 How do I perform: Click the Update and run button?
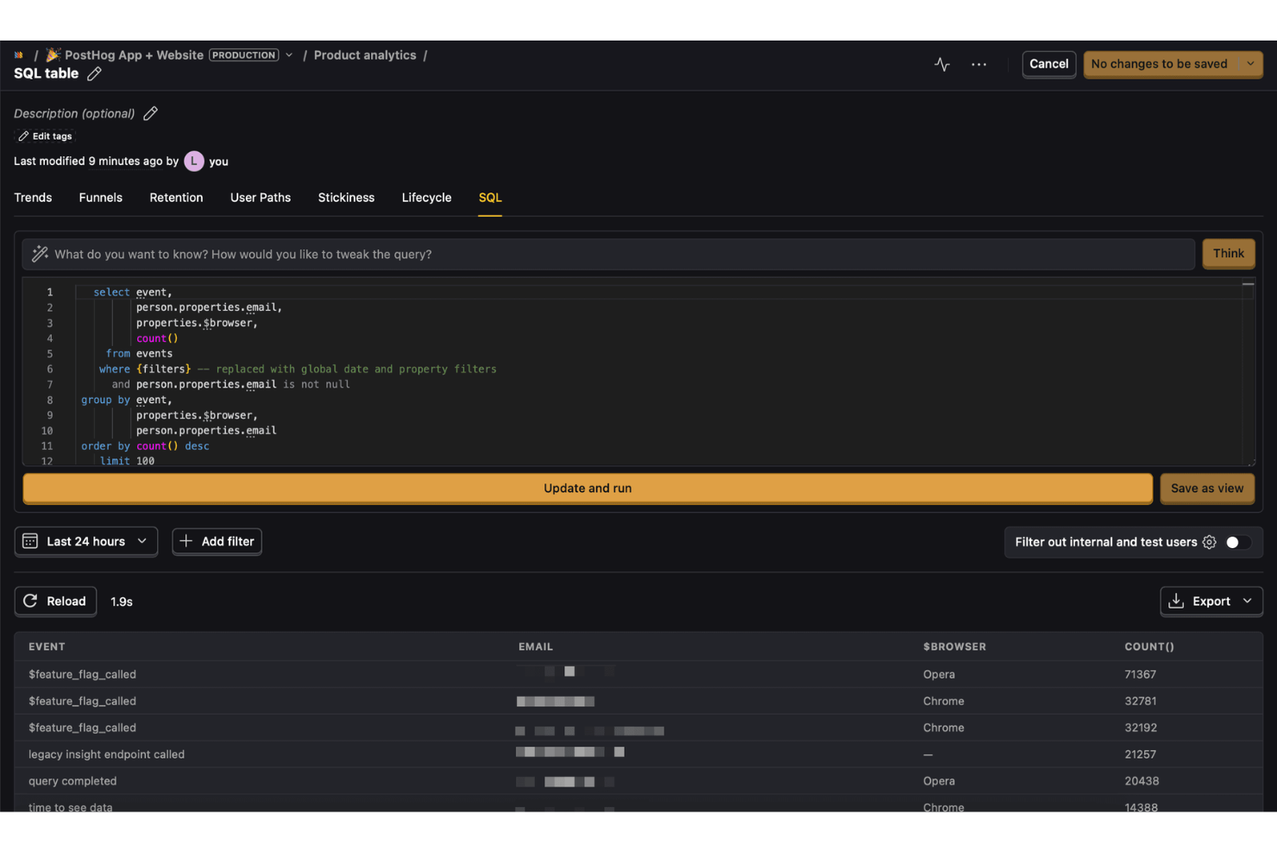coord(587,488)
